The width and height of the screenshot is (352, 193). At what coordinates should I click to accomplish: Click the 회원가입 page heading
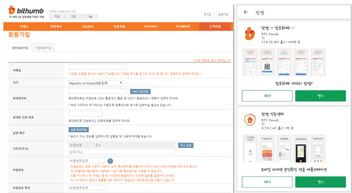click(x=19, y=35)
